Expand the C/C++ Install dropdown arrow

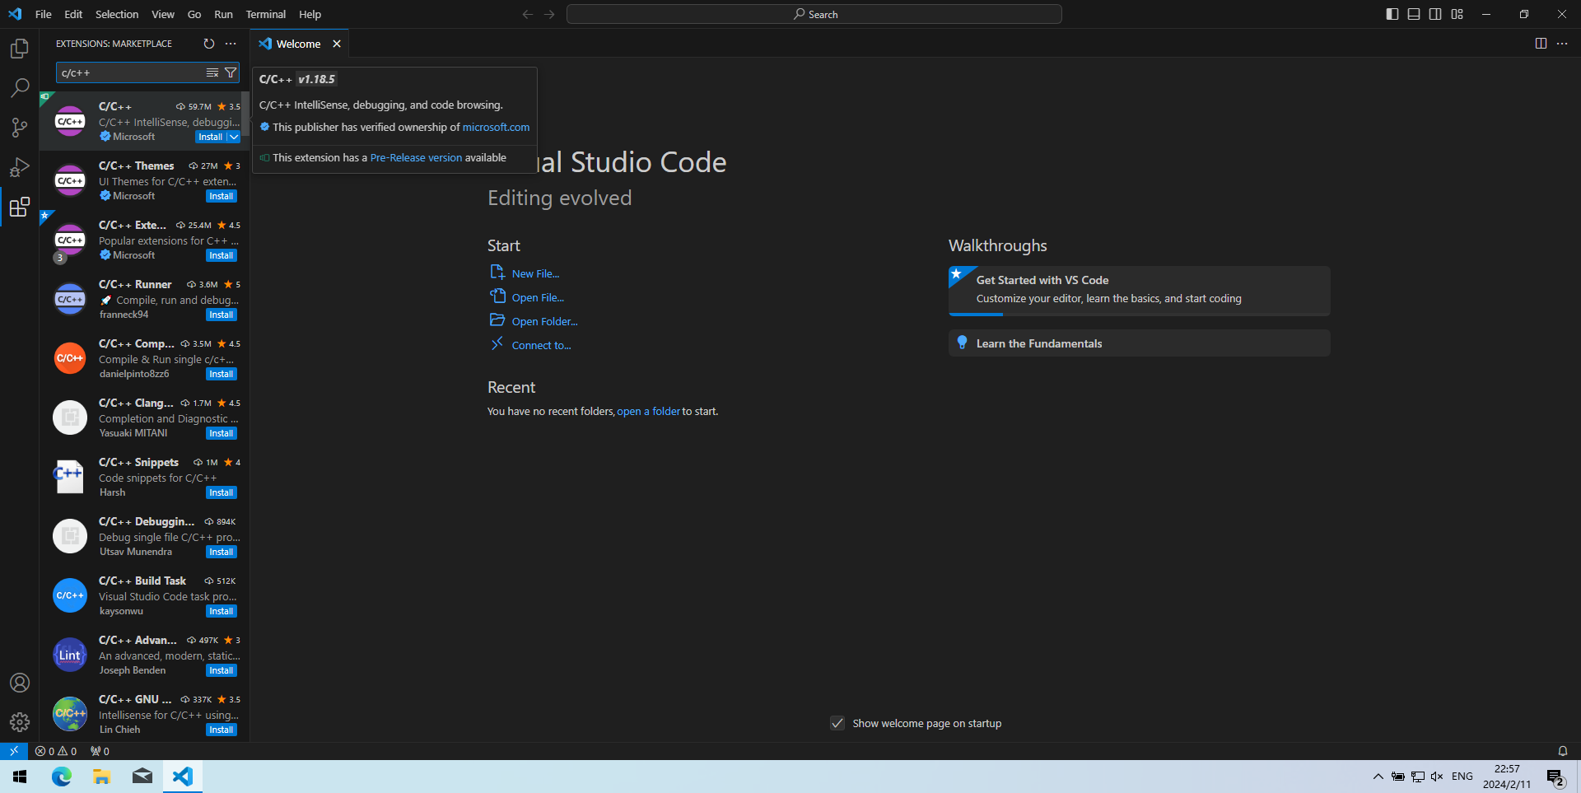(233, 137)
